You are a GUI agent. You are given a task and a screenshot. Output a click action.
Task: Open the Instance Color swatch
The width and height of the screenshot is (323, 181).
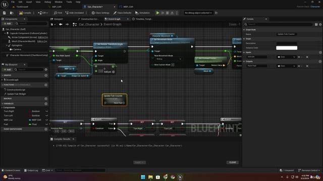coord(287,48)
